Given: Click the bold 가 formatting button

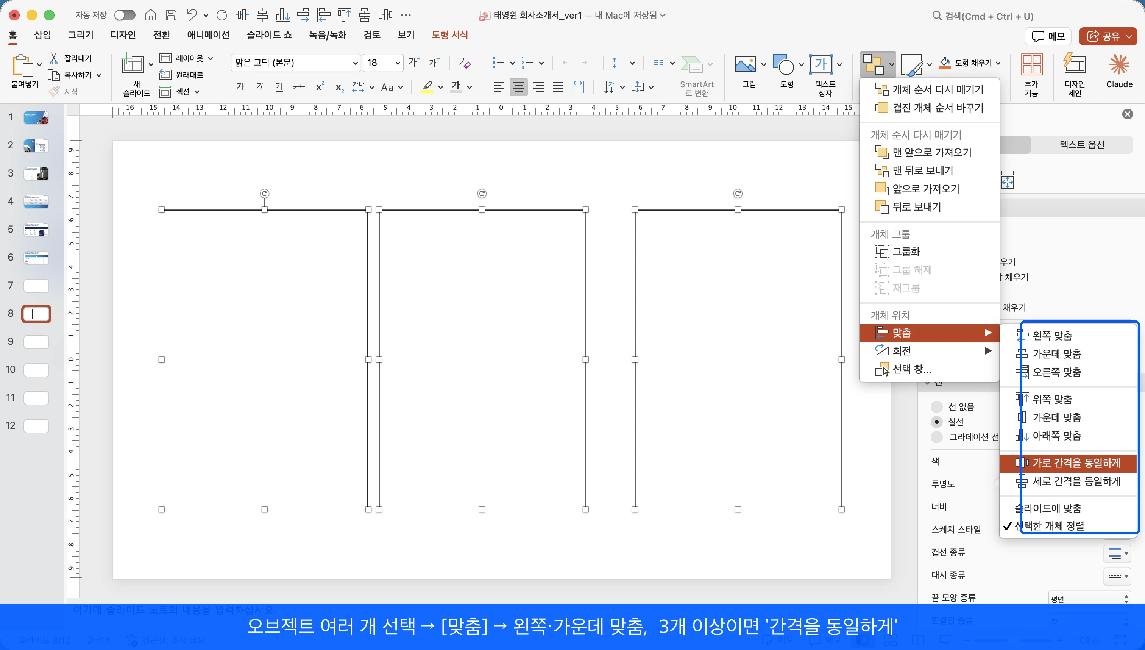Looking at the screenshot, I should (240, 87).
